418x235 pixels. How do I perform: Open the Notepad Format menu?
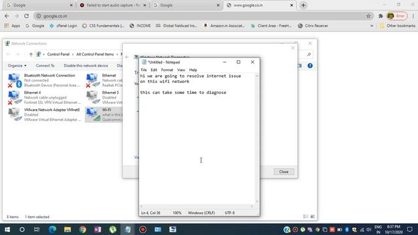click(167, 70)
